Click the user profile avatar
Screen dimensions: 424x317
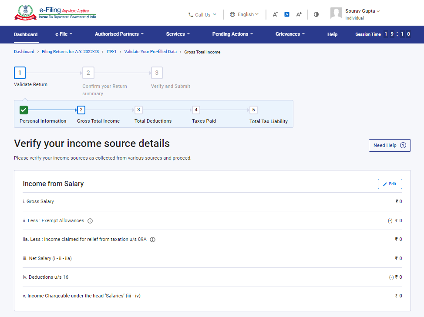[336, 13]
